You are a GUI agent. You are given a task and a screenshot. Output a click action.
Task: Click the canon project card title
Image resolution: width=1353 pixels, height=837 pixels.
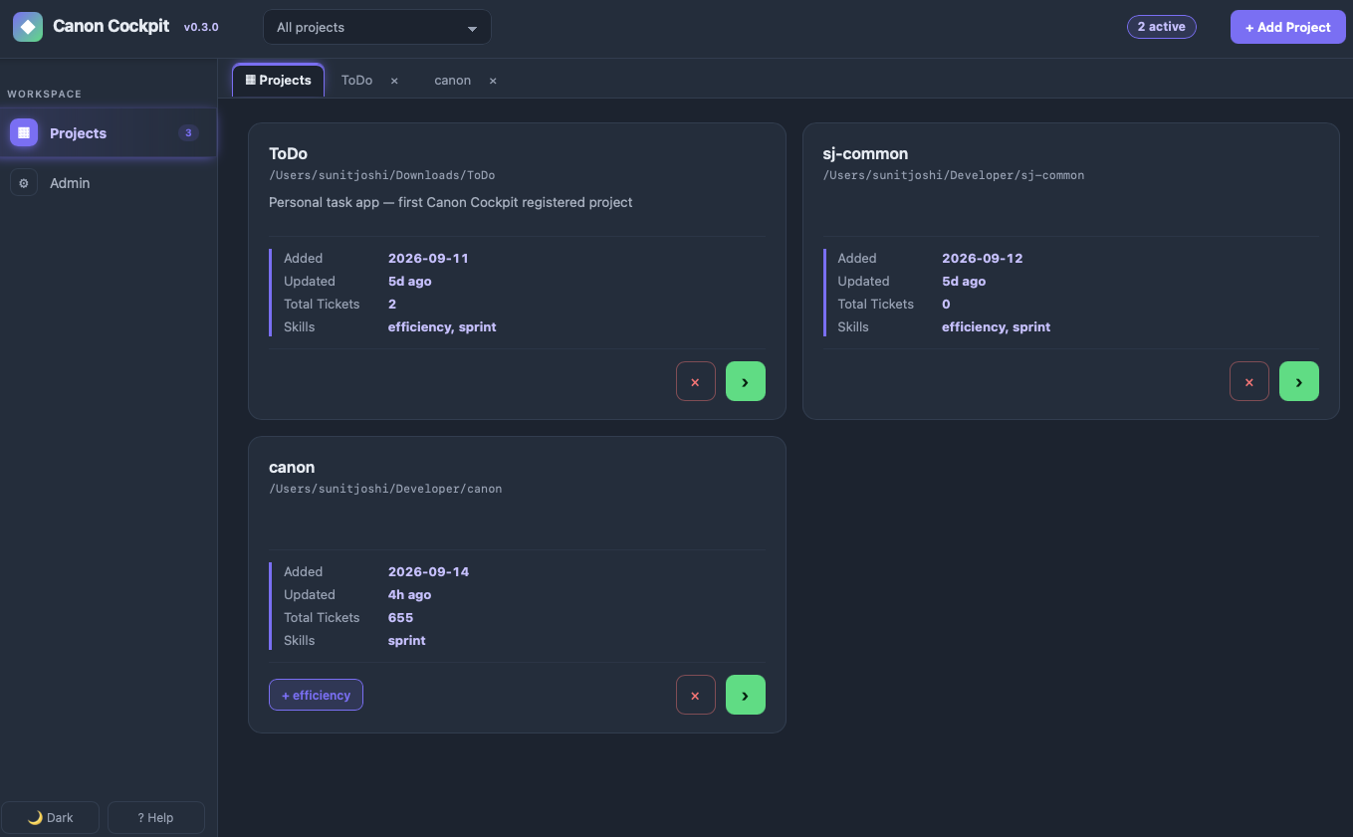coord(292,467)
